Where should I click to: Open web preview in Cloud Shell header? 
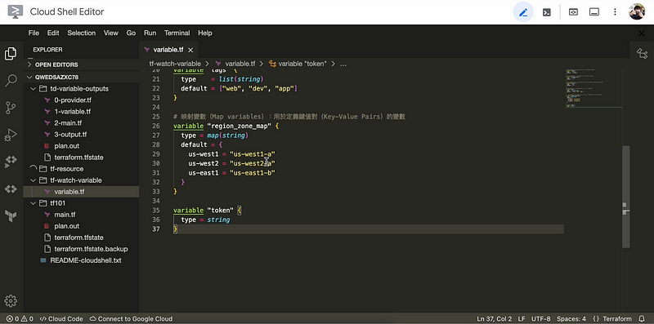click(x=574, y=12)
